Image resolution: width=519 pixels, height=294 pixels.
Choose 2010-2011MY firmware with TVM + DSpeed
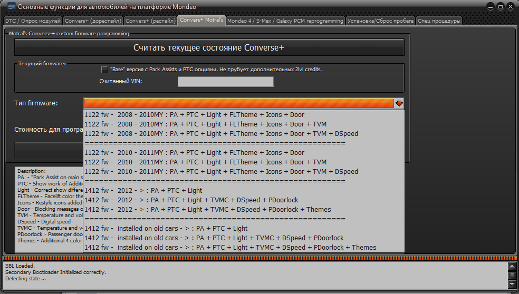pos(244,172)
